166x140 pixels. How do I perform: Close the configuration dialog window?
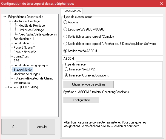[161, 4]
